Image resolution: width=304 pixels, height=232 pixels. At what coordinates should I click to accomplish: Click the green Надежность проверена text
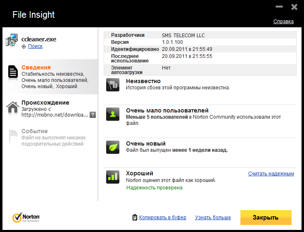154,188
